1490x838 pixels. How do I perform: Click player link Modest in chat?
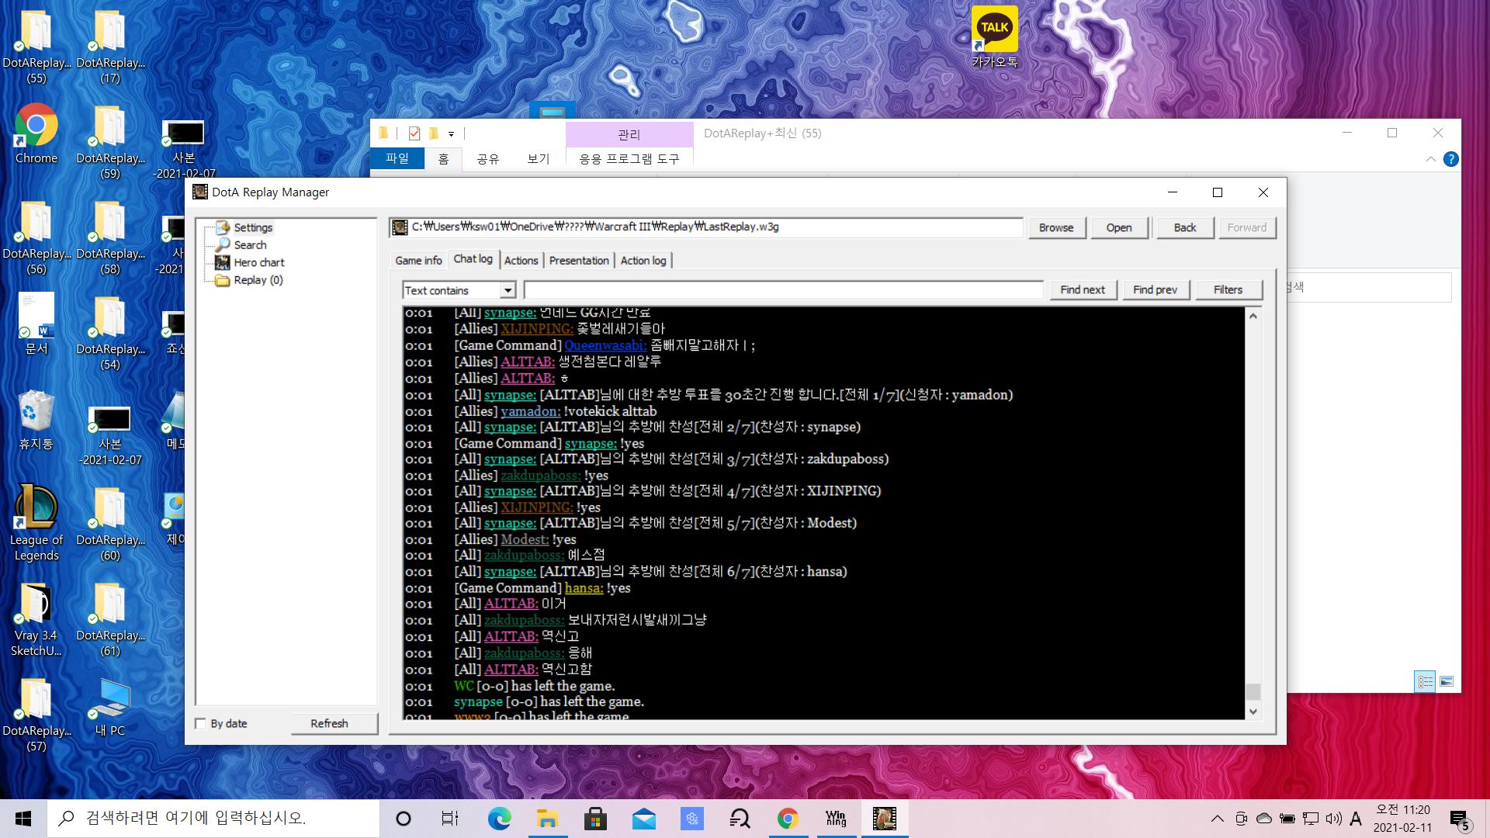(525, 539)
